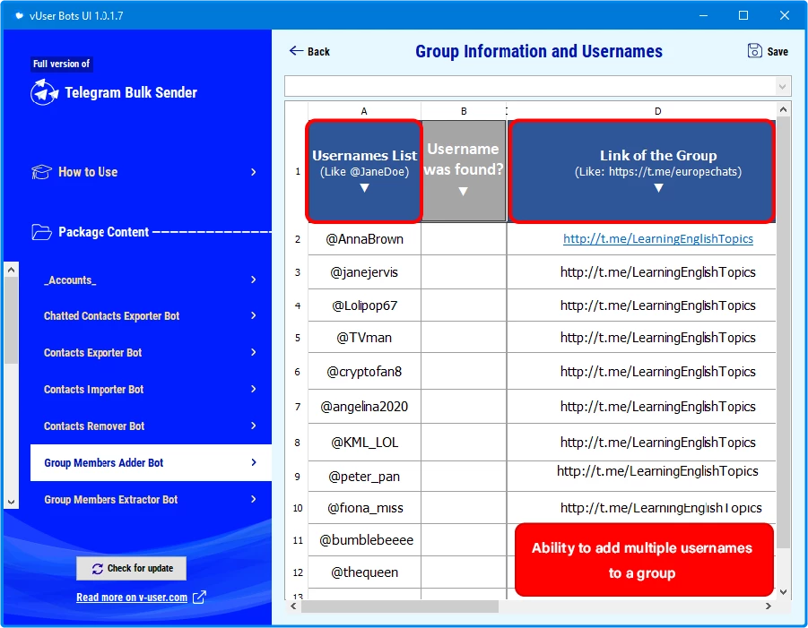Select group link cell in row 3

pyautogui.click(x=641, y=272)
